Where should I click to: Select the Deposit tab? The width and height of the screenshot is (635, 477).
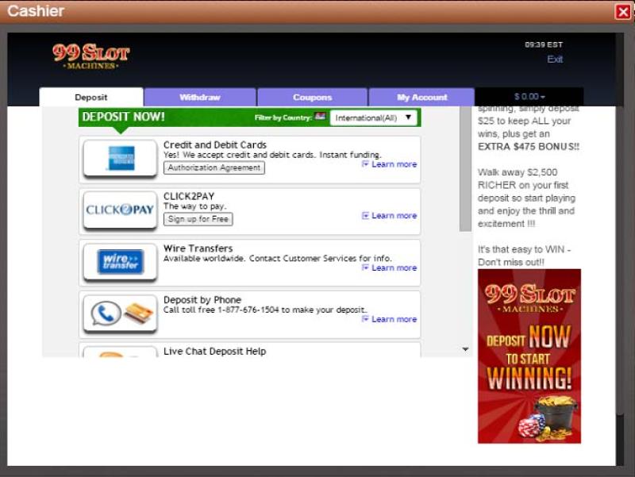tap(91, 97)
